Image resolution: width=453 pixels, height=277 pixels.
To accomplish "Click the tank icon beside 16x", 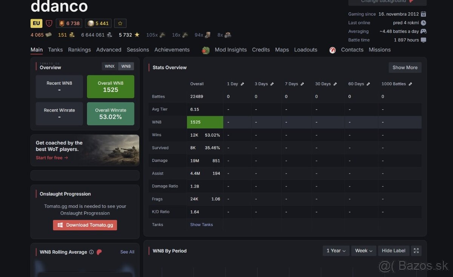I will (x=185, y=35).
